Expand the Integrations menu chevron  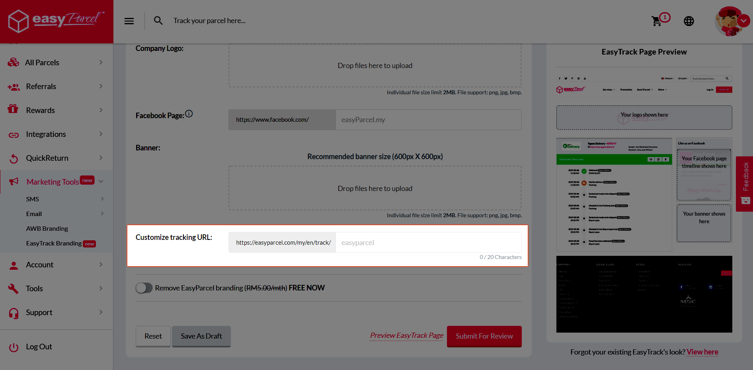pyautogui.click(x=101, y=134)
